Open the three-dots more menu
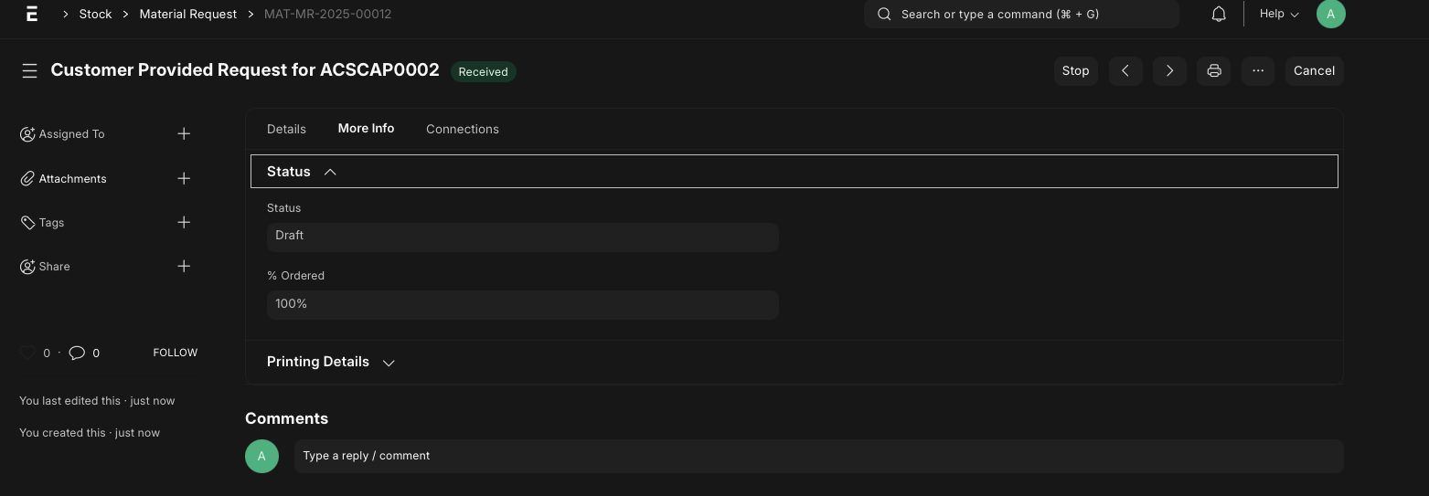Screen dimensions: 1429x496 point(1258,70)
